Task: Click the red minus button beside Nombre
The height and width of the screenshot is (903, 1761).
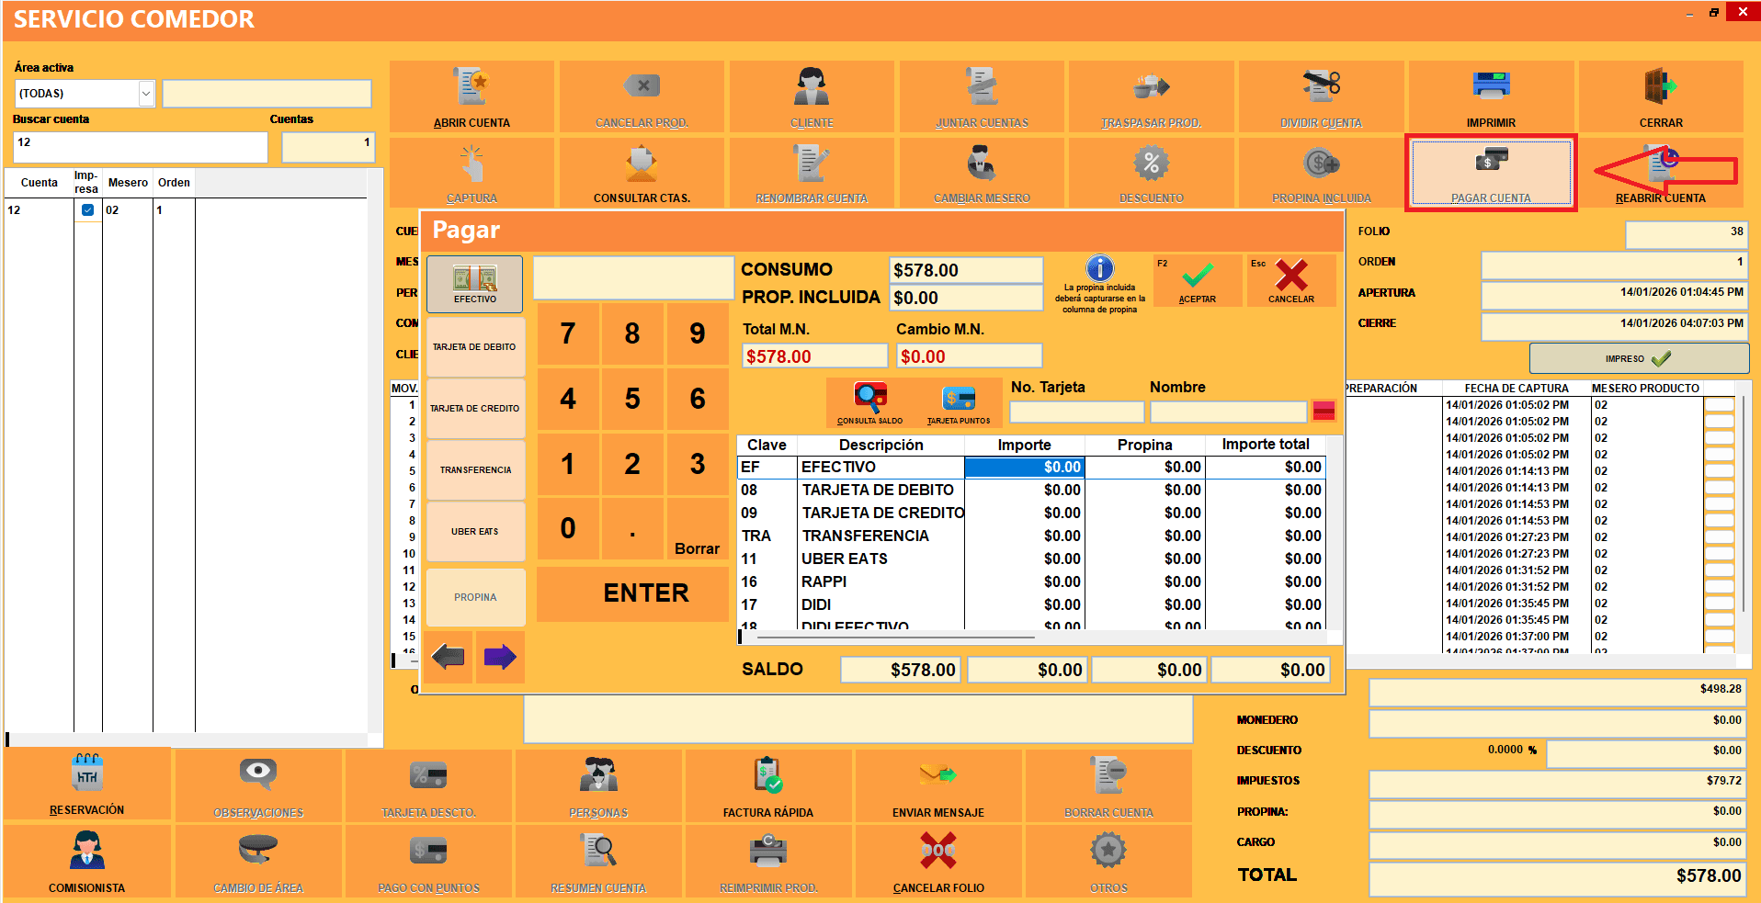Action: 1324,412
